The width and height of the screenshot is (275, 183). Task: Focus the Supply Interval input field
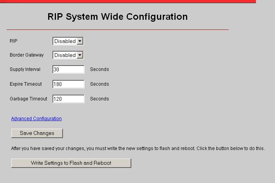68,69
